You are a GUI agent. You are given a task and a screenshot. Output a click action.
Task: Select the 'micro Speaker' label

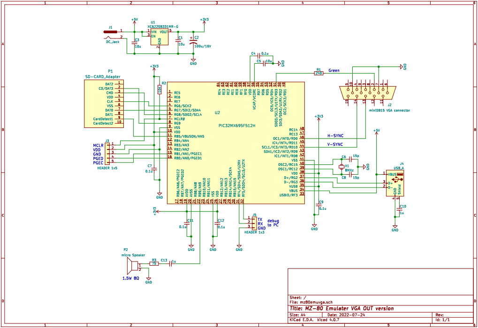133,255
